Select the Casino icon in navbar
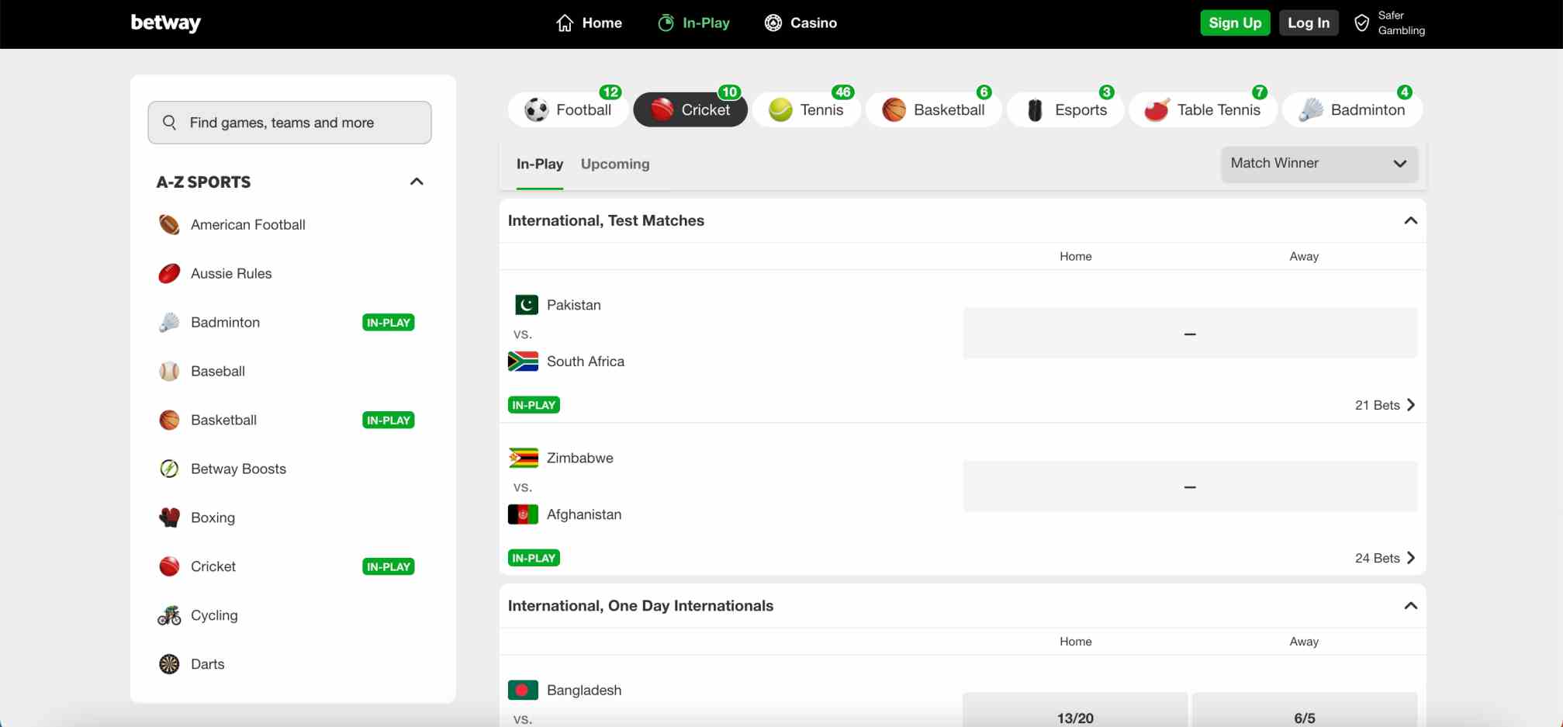 coord(773,23)
